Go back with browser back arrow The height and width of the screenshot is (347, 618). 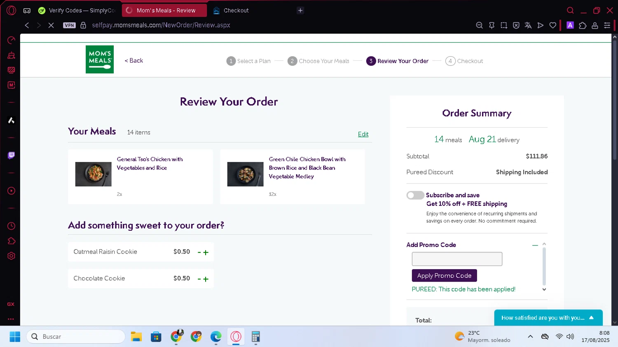pyautogui.click(x=27, y=25)
